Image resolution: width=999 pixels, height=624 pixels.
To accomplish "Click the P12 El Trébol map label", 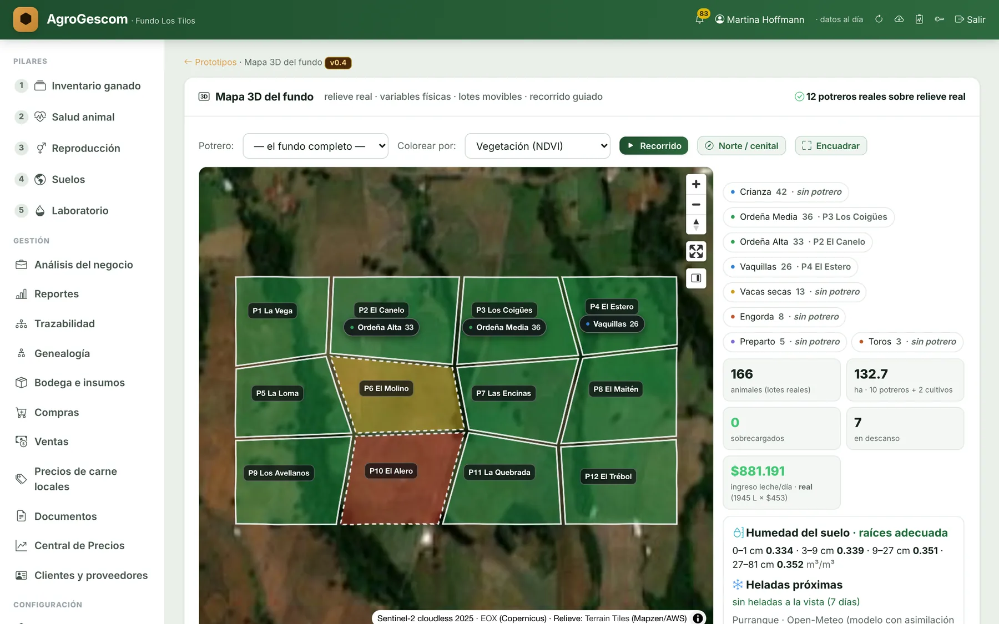I will pos(608,476).
